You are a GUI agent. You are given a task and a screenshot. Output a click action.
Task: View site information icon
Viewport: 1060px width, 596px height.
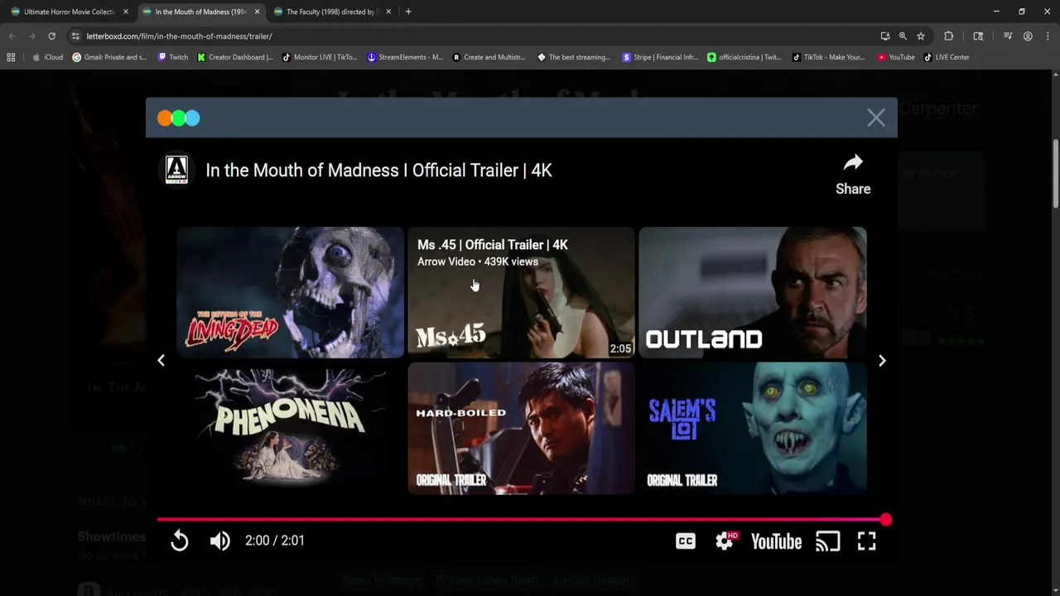pyautogui.click(x=75, y=36)
